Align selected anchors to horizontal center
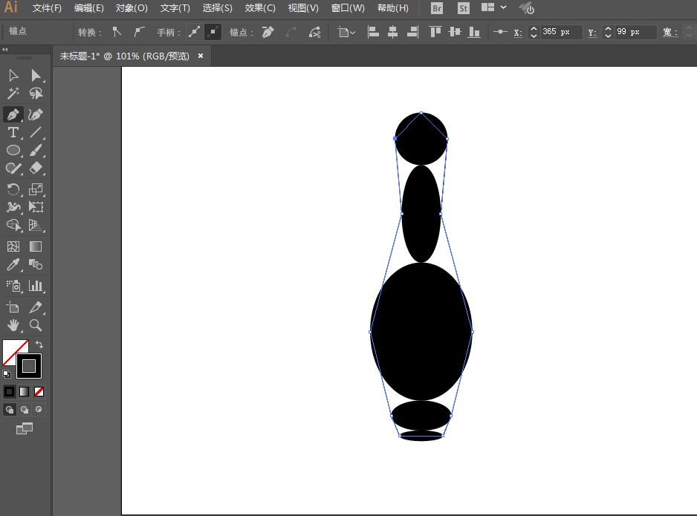Image resolution: width=697 pixels, height=516 pixels. click(392, 32)
